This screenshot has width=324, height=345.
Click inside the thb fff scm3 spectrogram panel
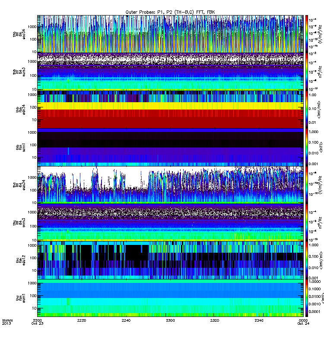coord(170,72)
